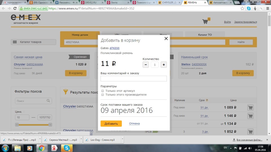
Task: Click the emex logo
Action: click(x=26, y=19)
